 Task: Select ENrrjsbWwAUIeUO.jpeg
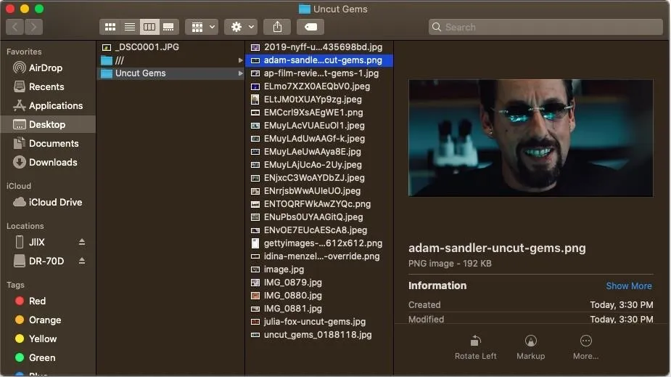(320, 191)
